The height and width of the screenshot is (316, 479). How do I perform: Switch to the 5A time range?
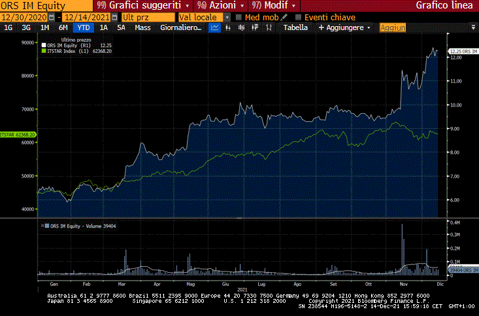tap(122, 27)
